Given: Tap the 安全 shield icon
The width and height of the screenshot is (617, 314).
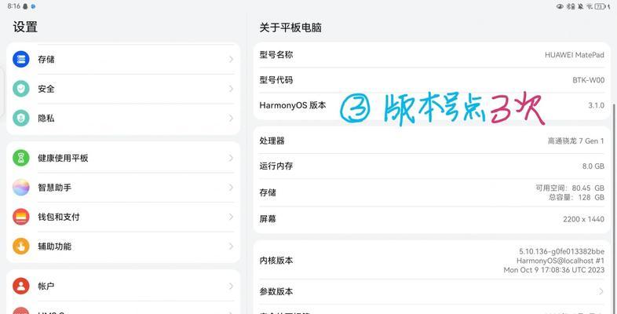Looking at the screenshot, I should click(21, 89).
